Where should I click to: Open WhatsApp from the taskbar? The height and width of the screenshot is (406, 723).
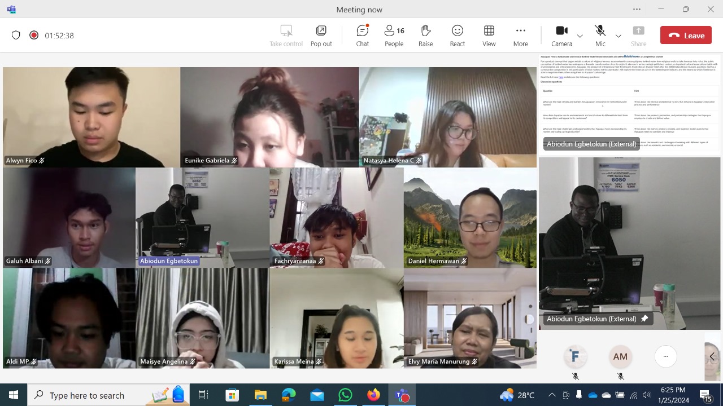345,395
